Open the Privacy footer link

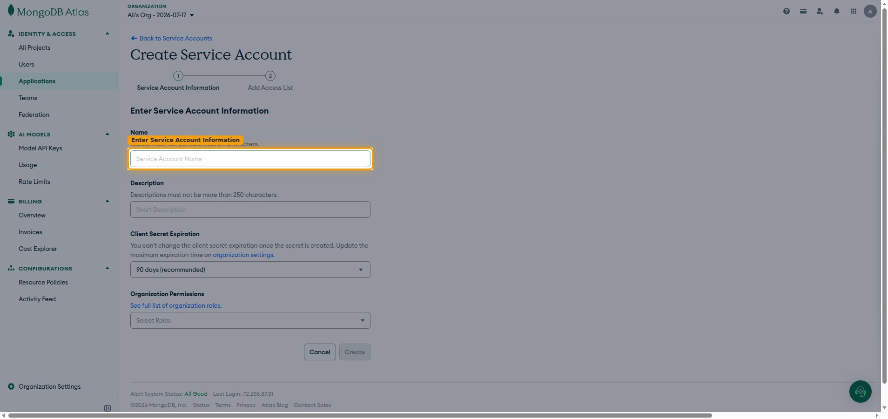[246, 405]
